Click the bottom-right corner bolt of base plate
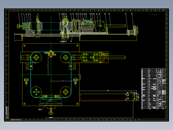 (77, 104)
